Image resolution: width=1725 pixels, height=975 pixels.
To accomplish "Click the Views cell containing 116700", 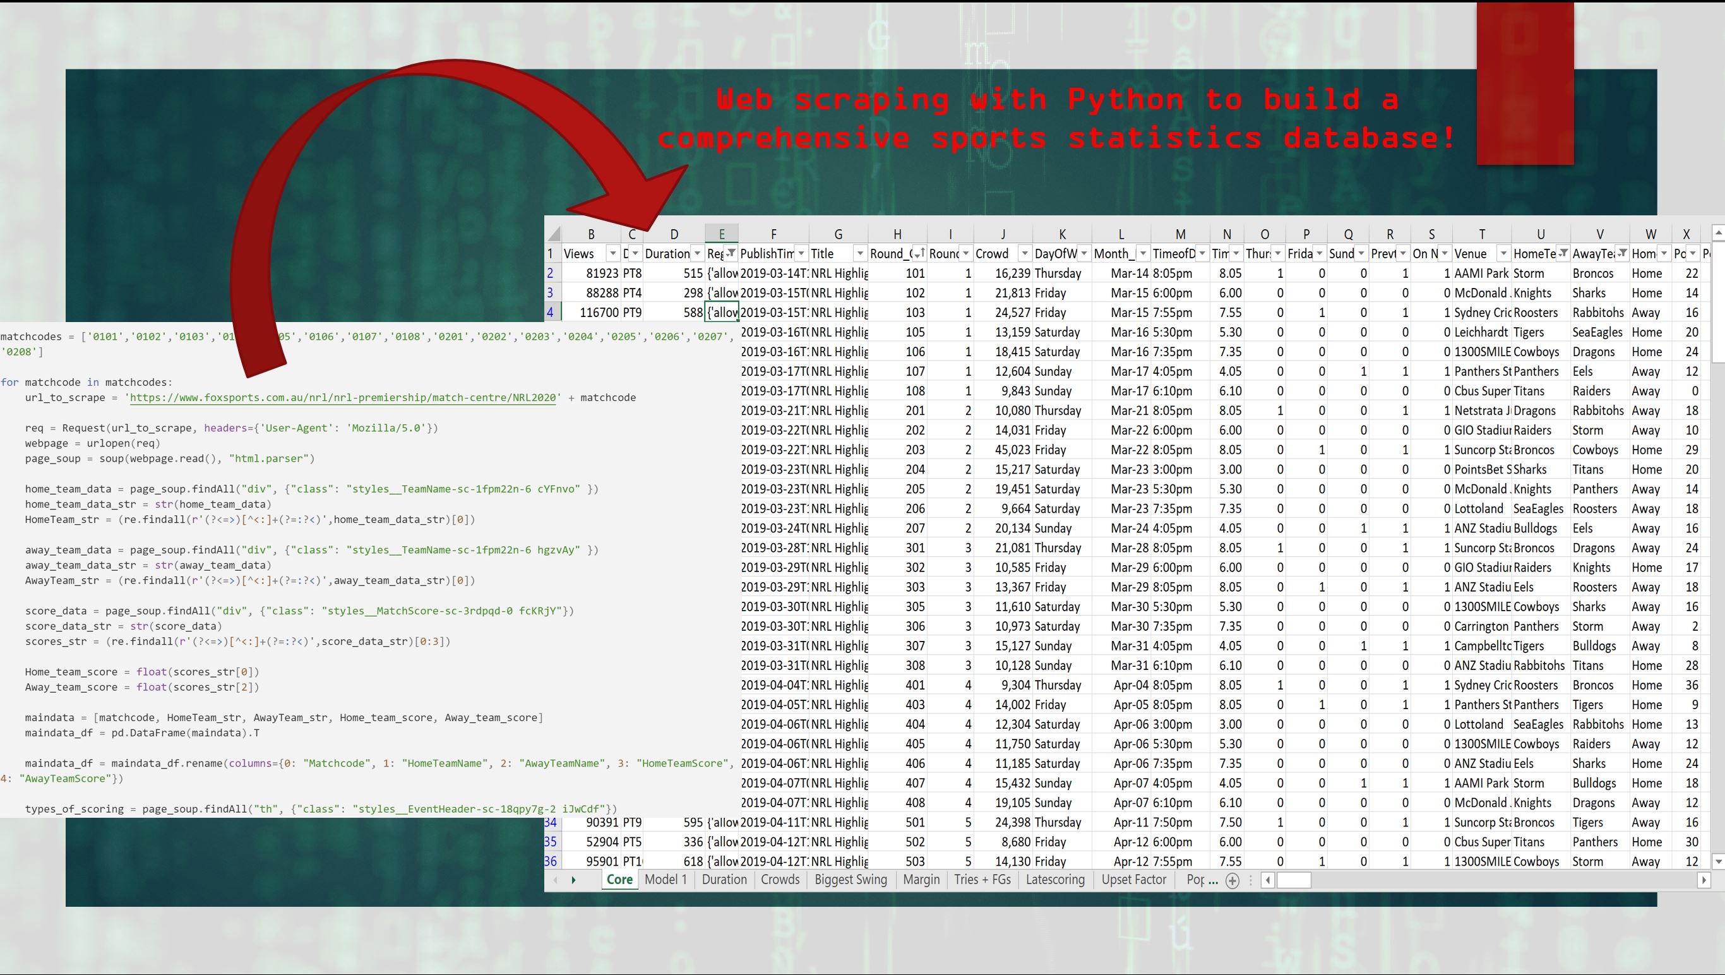I will click(x=591, y=312).
